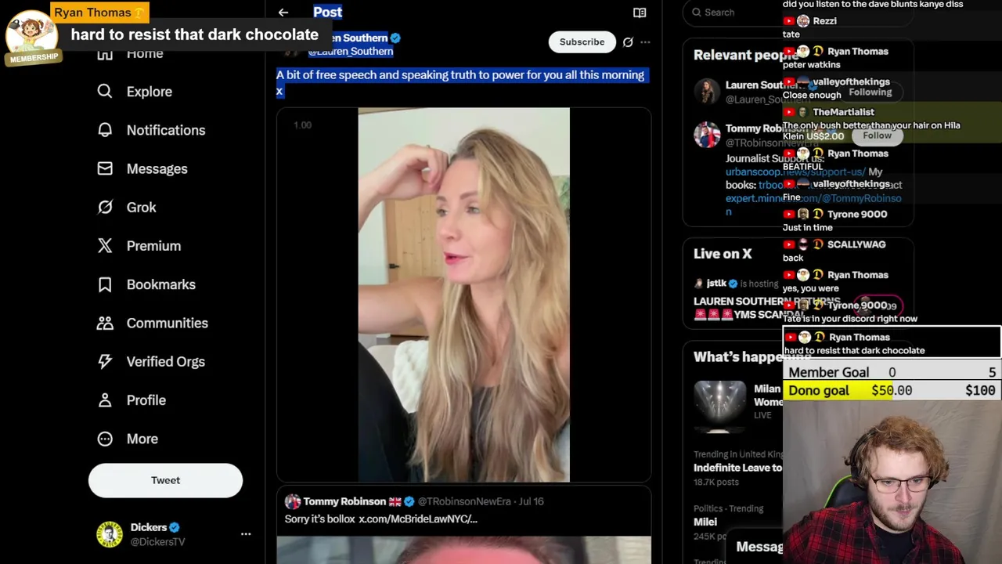
Task: Go back with the left arrow
Action: click(x=283, y=13)
